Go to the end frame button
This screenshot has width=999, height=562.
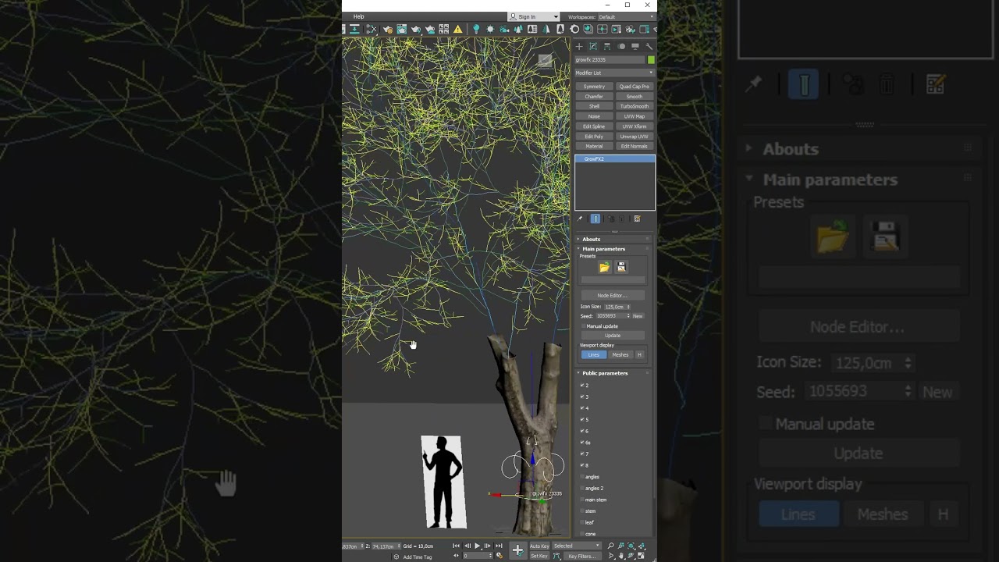click(x=499, y=546)
